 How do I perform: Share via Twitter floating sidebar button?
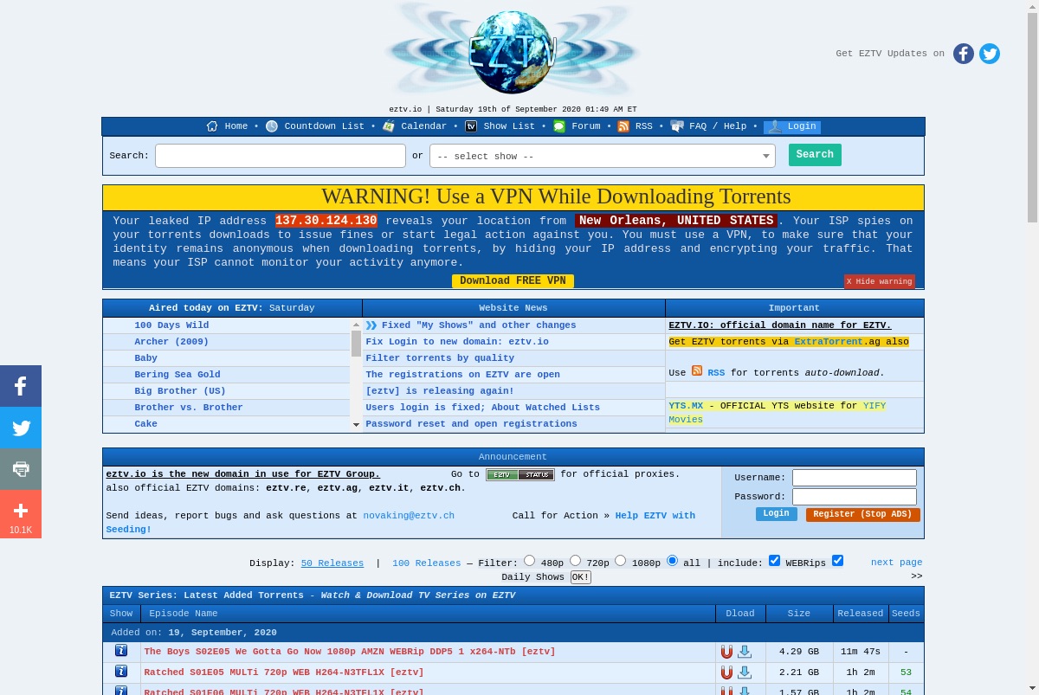pyautogui.click(x=21, y=428)
